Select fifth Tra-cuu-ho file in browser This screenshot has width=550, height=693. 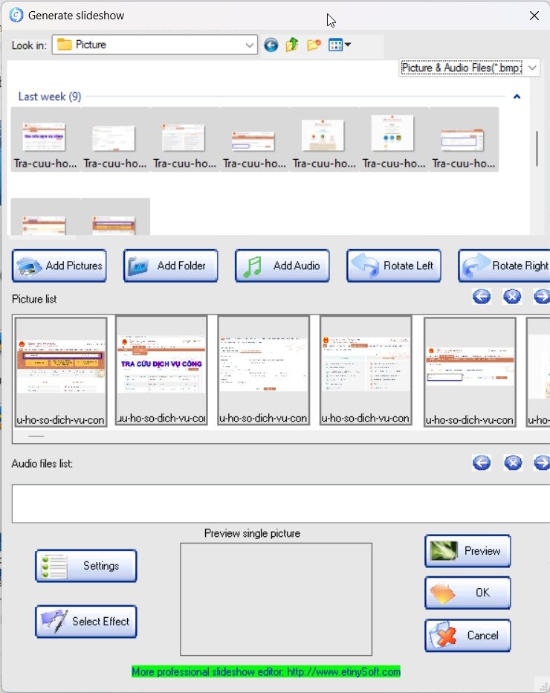pyautogui.click(x=324, y=139)
